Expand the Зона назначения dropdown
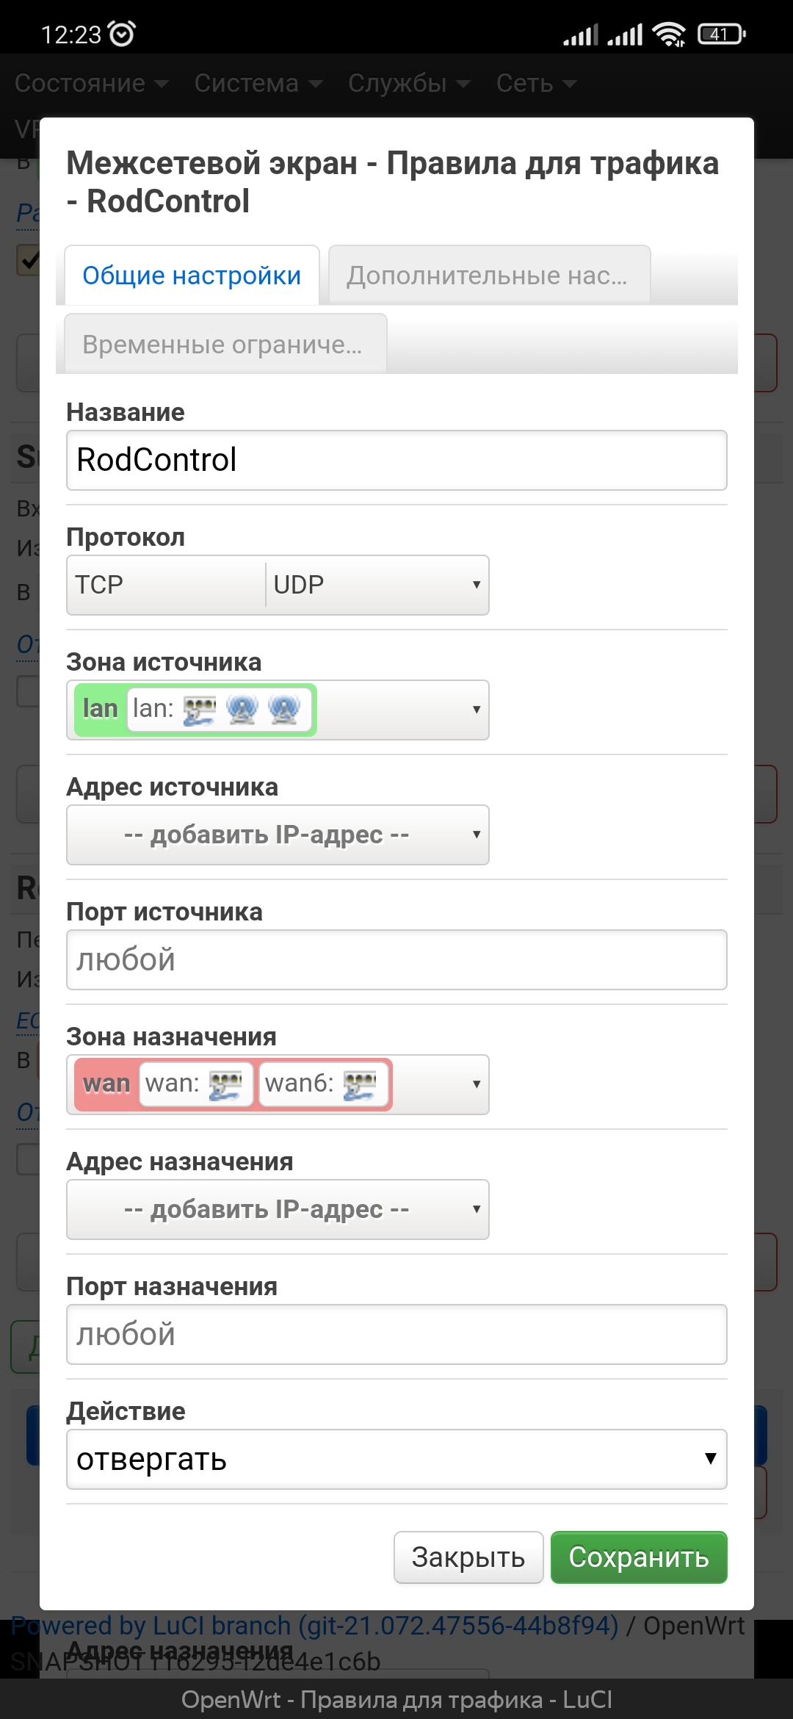This screenshot has width=793, height=1719. pyautogui.click(x=476, y=1084)
